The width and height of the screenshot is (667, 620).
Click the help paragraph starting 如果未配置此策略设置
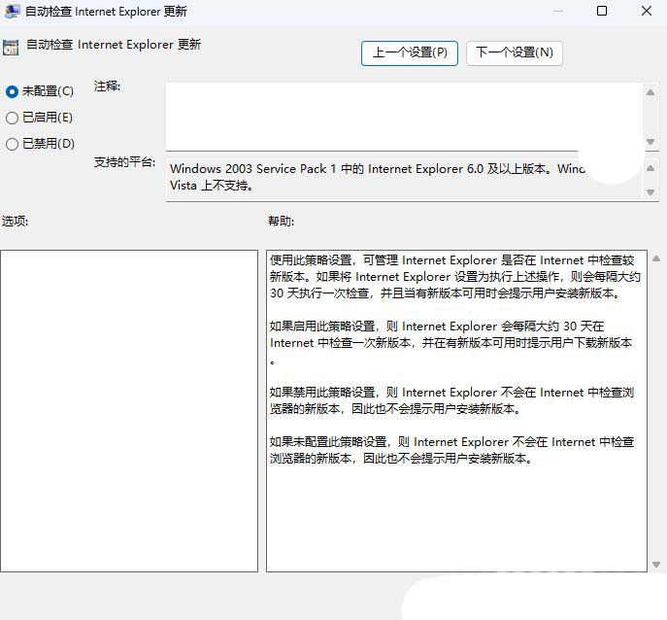coord(451,450)
